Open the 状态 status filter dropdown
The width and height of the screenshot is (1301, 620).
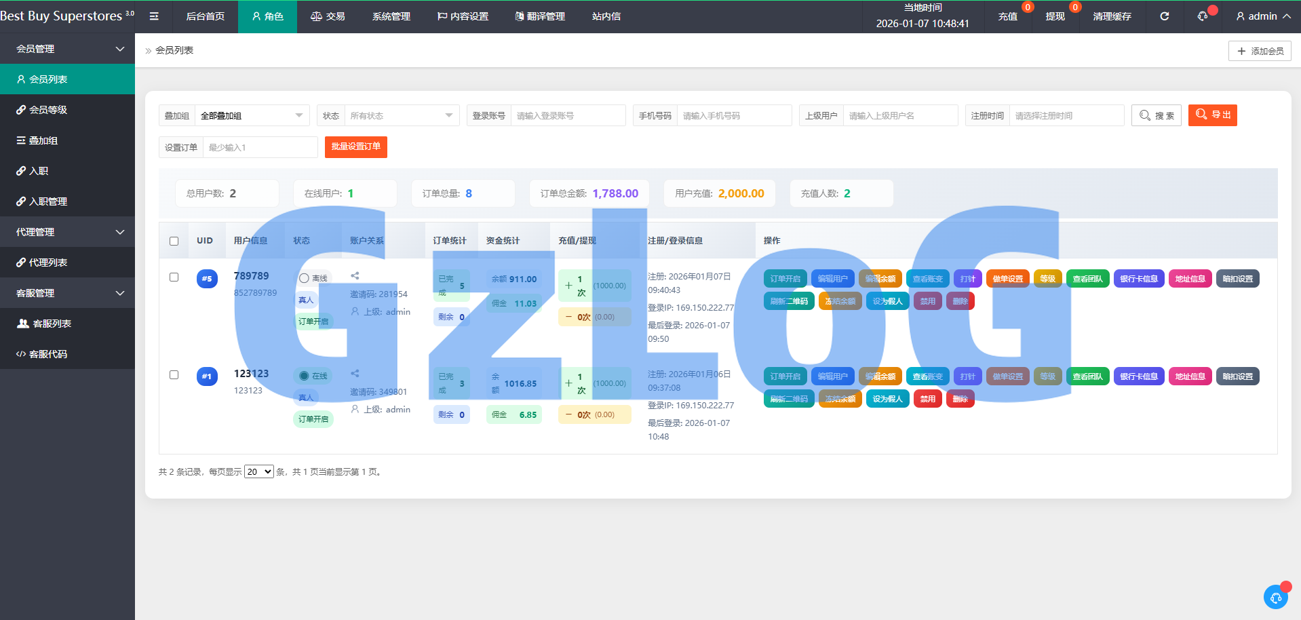click(x=401, y=115)
